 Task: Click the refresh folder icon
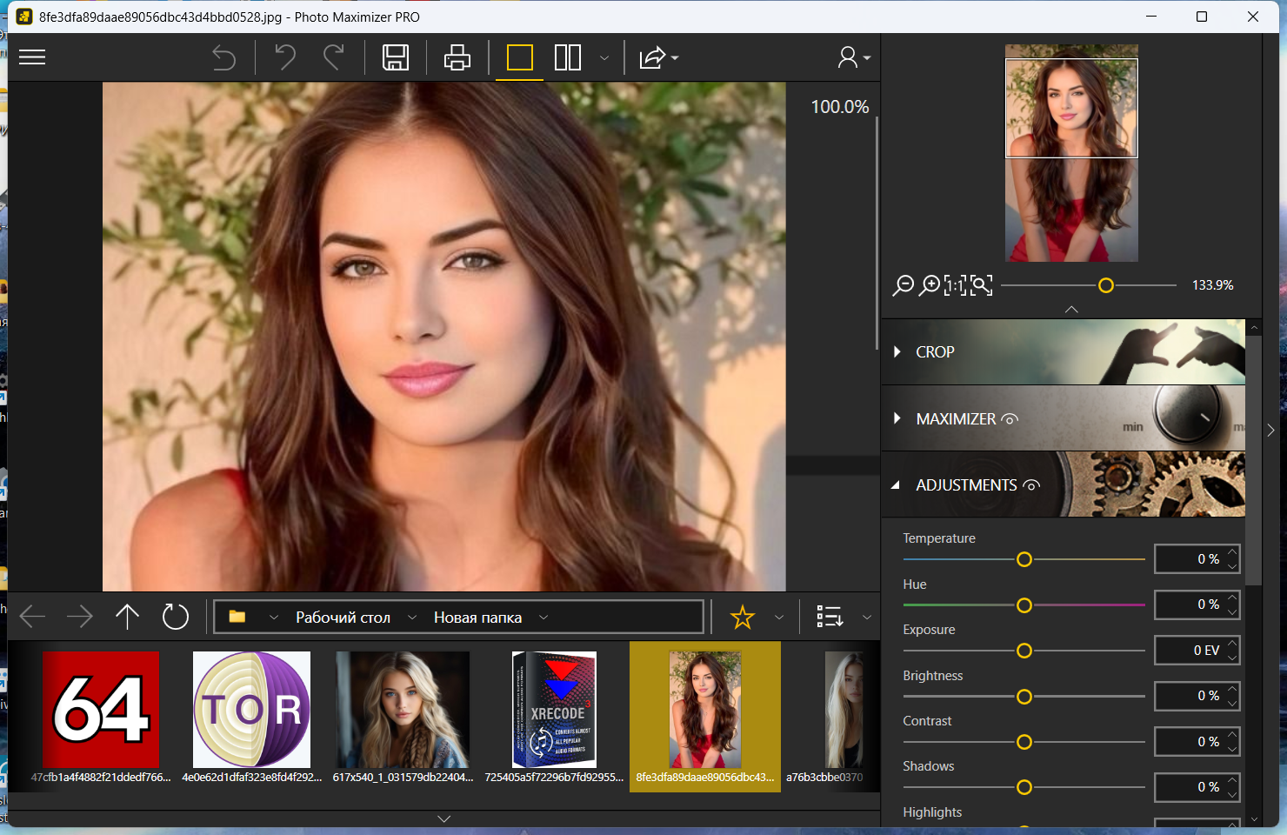[x=176, y=618]
